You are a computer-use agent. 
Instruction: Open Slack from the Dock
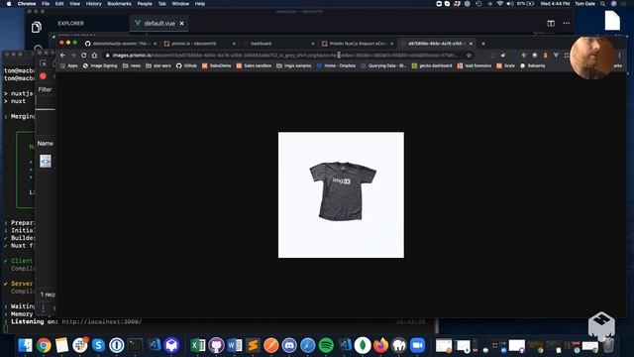[x=80, y=345]
